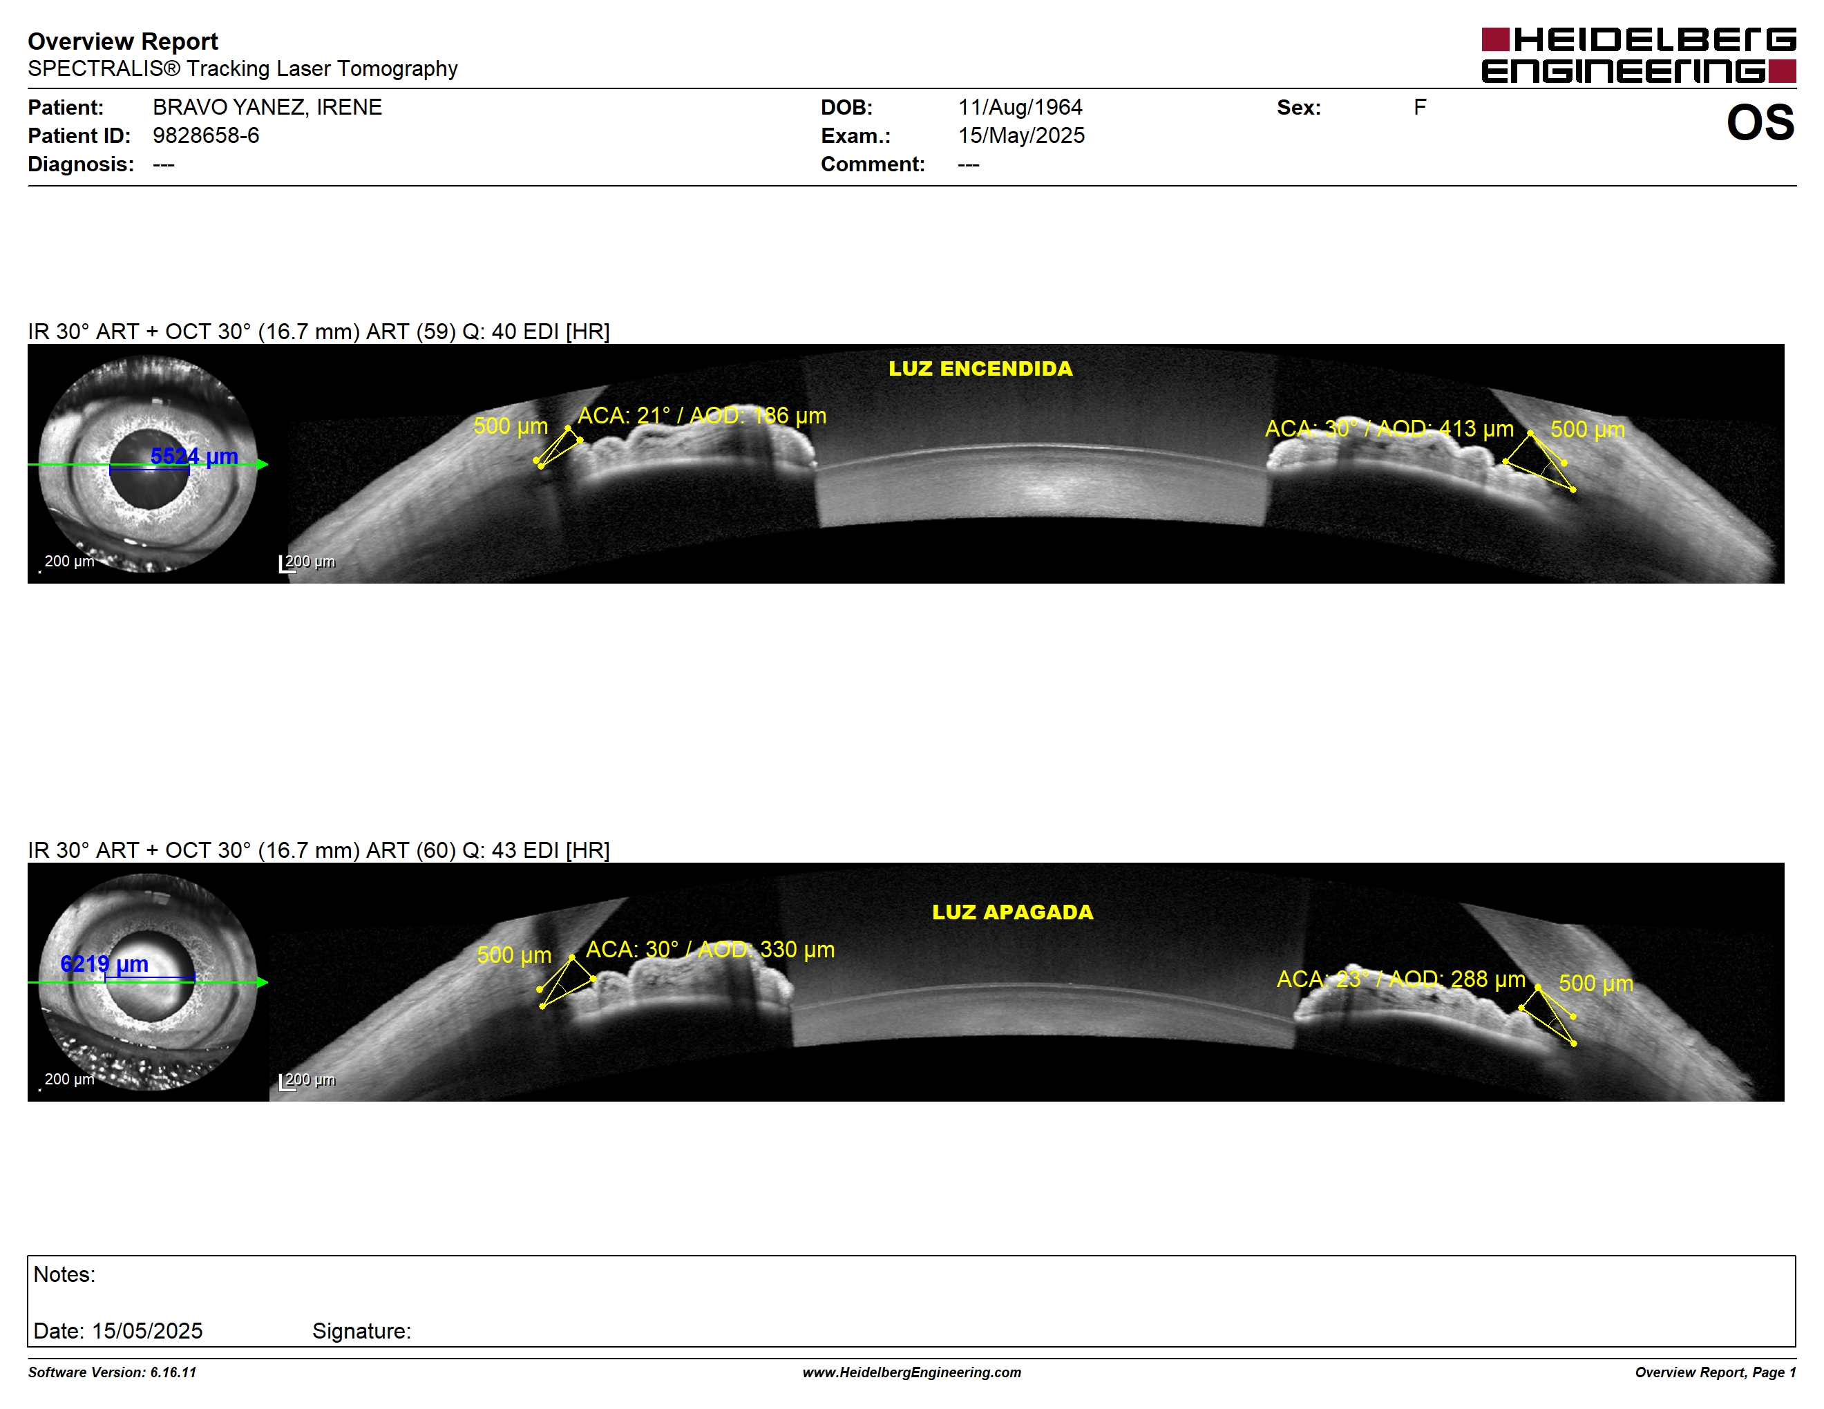Click the lower scan right angle triangle marker
The height and width of the screenshot is (1409, 1824).
[1548, 1015]
